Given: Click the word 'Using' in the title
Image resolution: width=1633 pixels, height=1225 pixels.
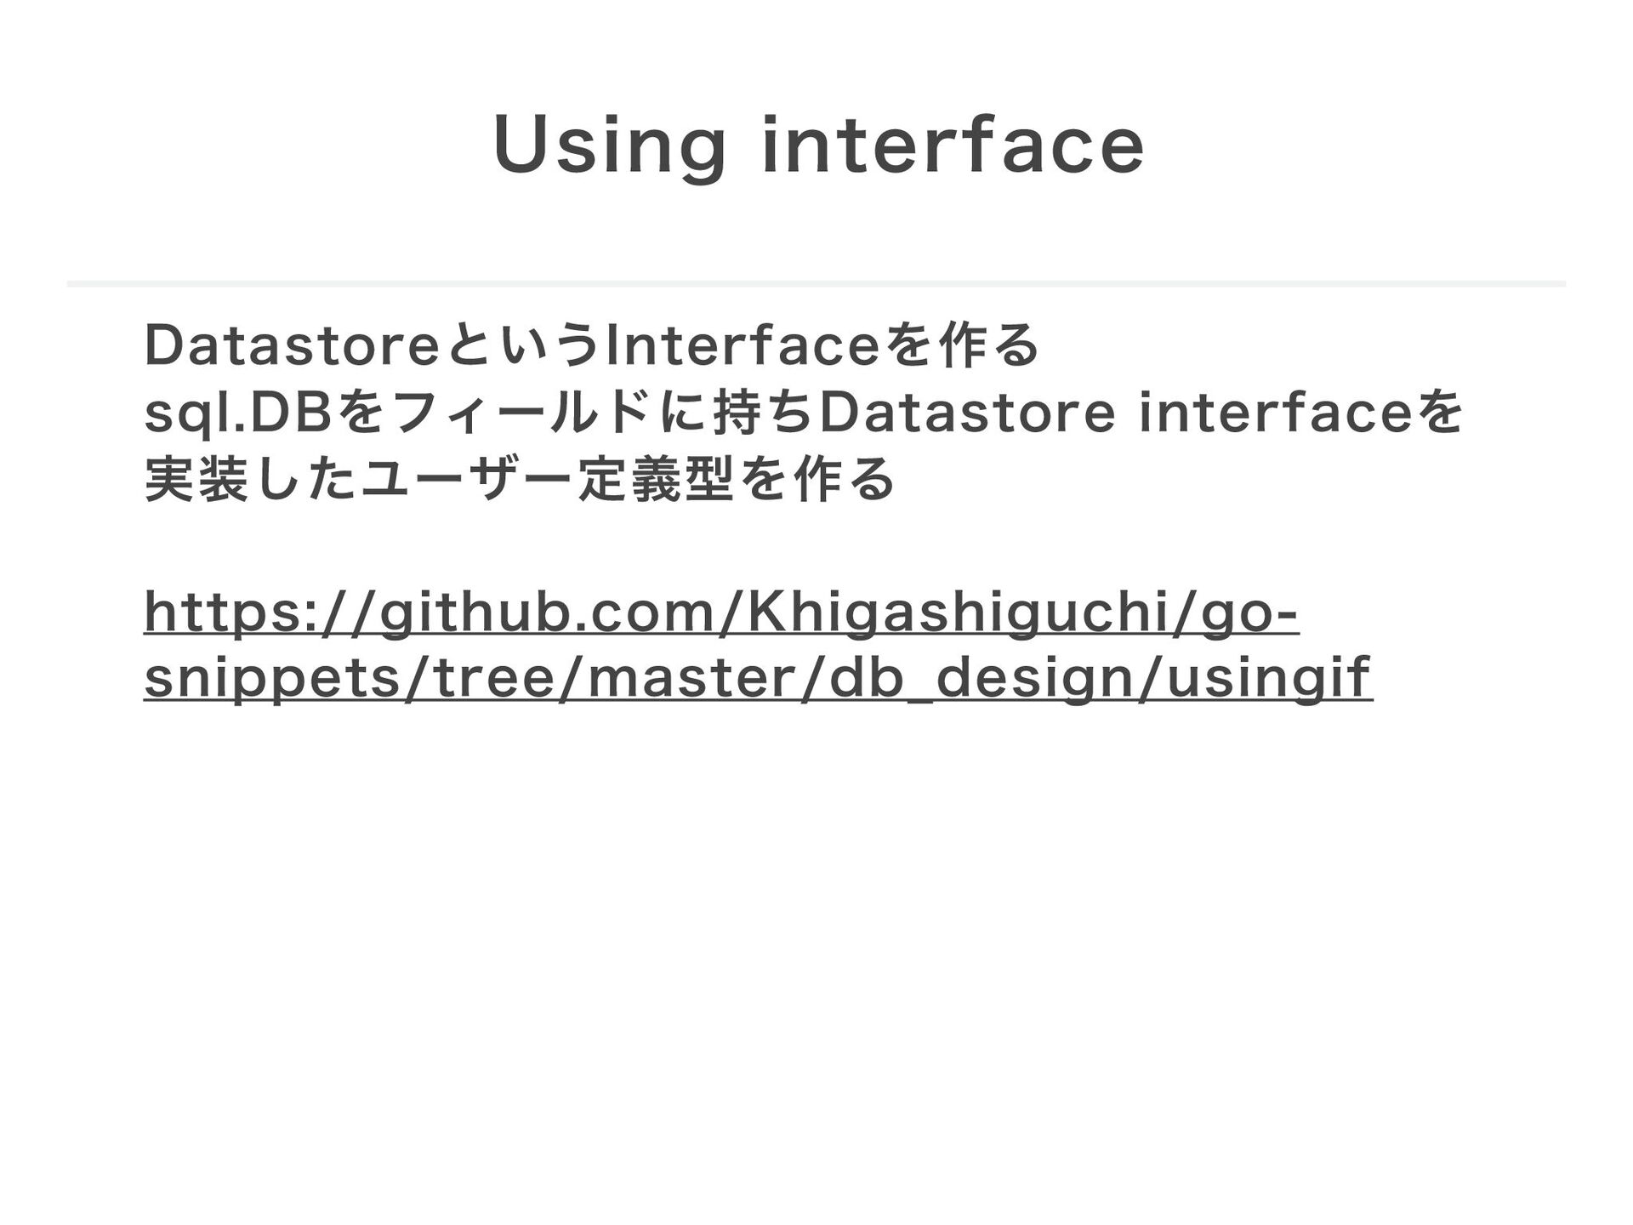Looking at the screenshot, I should point(609,148).
